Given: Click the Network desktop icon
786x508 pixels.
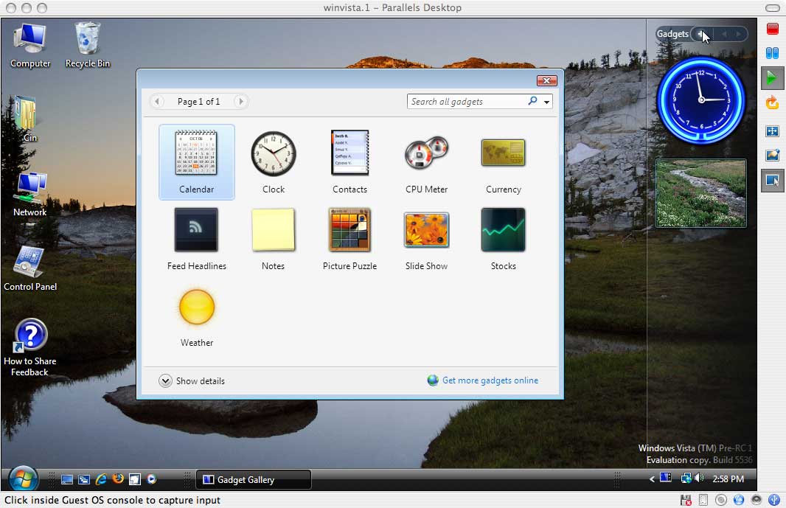Looking at the screenshot, I should point(30,195).
